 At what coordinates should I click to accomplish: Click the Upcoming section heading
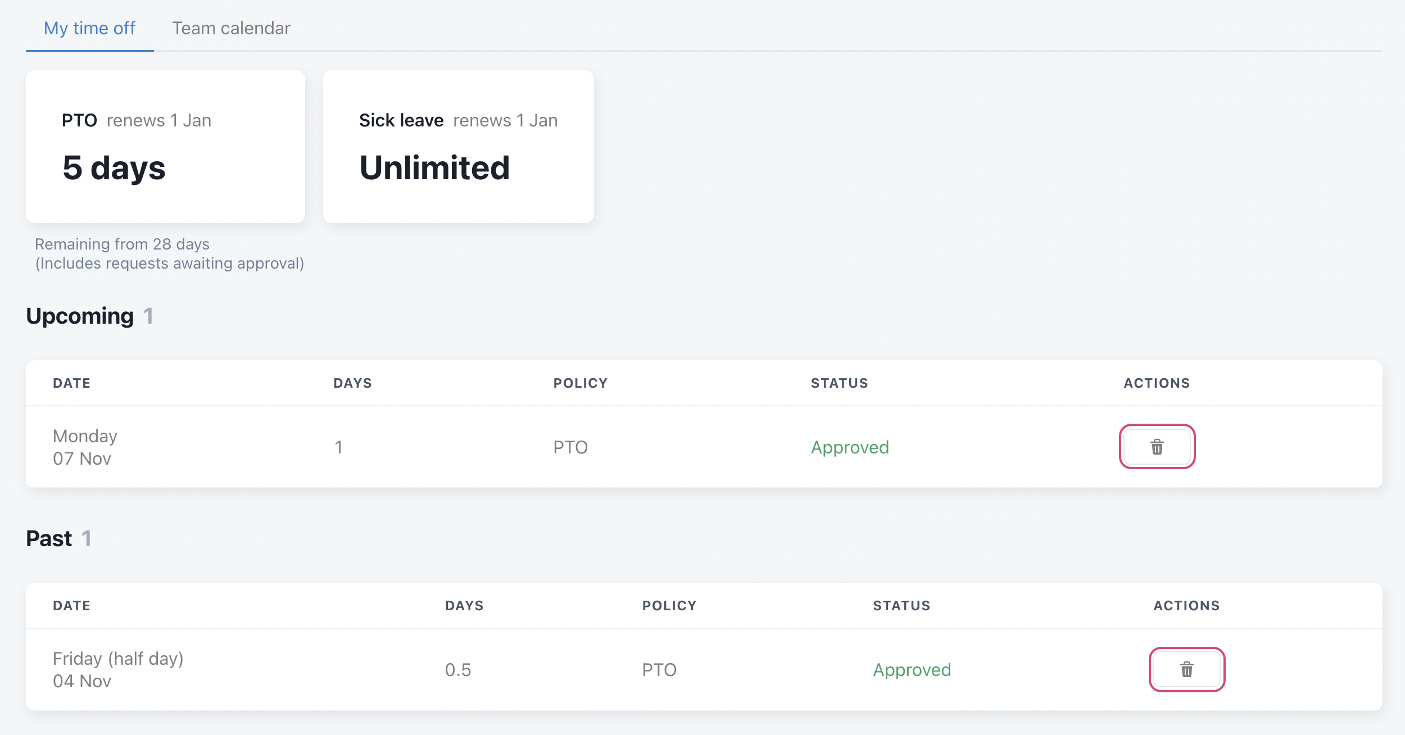click(80, 316)
